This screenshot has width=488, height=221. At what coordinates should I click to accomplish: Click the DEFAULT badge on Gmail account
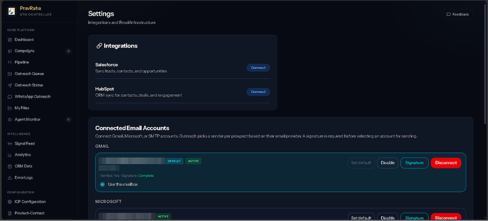[174, 161]
